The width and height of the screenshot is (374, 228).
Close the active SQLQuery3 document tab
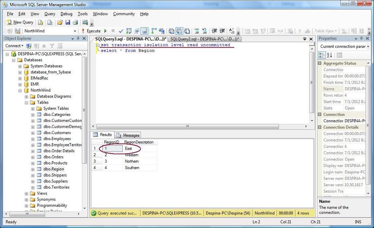coord(311,39)
